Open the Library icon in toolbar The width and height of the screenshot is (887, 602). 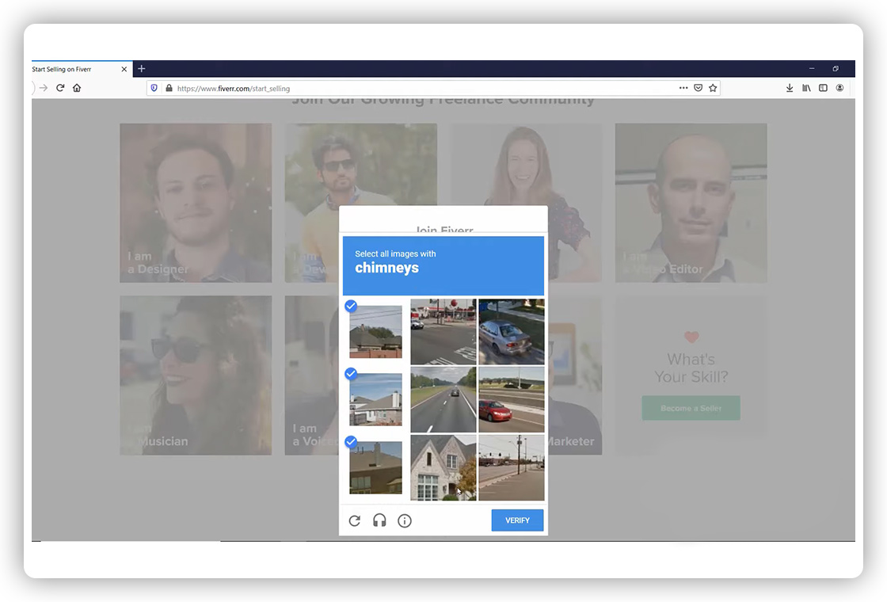(x=806, y=88)
